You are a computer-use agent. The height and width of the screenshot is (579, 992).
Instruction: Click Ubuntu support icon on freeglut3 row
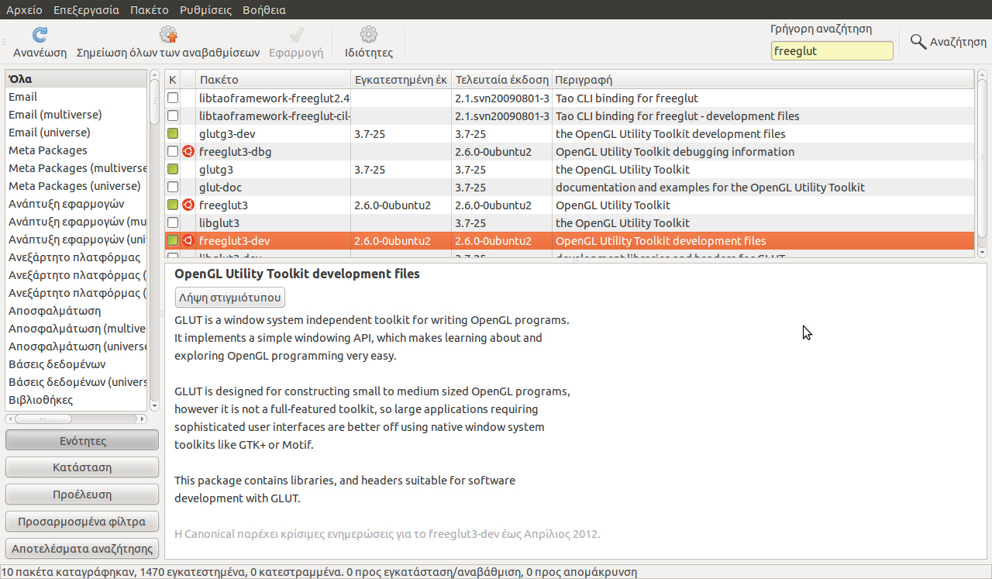(188, 205)
